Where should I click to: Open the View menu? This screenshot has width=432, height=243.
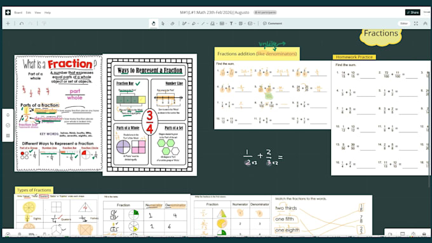coord(37,13)
